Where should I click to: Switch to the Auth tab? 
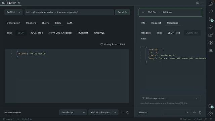tap(70, 23)
